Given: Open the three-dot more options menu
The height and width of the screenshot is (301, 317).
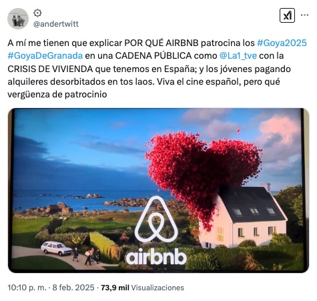Looking at the screenshot, I should pyautogui.click(x=304, y=15).
